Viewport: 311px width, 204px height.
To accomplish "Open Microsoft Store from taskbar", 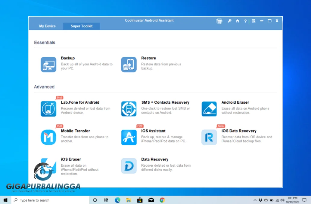I will coord(140,200).
